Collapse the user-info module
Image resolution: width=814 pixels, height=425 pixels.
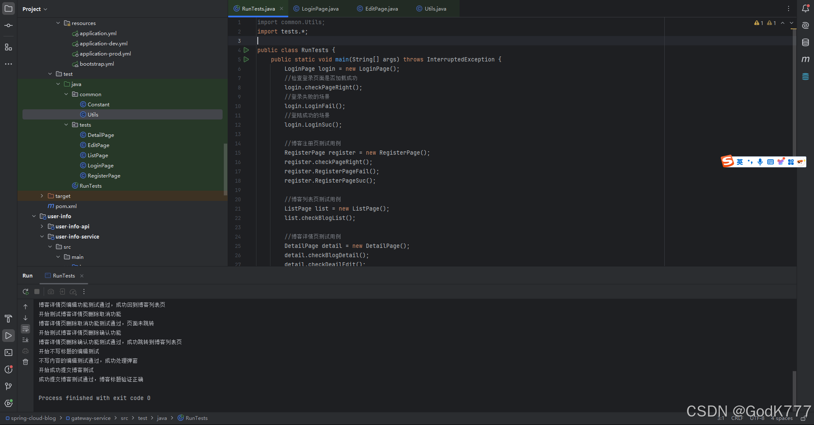click(34, 216)
